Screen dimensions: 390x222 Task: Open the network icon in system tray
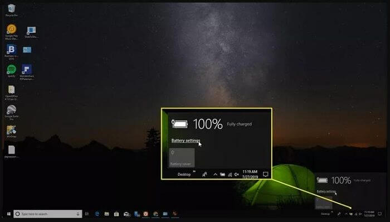(356, 214)
